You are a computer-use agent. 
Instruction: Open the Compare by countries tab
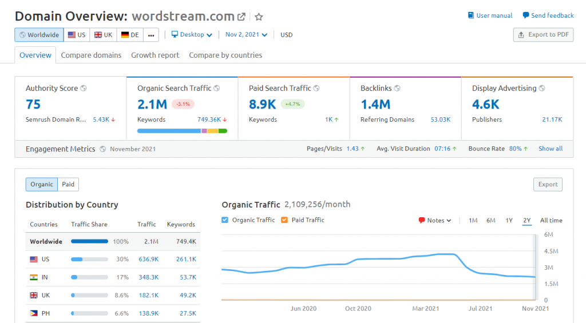coord(225,55)
